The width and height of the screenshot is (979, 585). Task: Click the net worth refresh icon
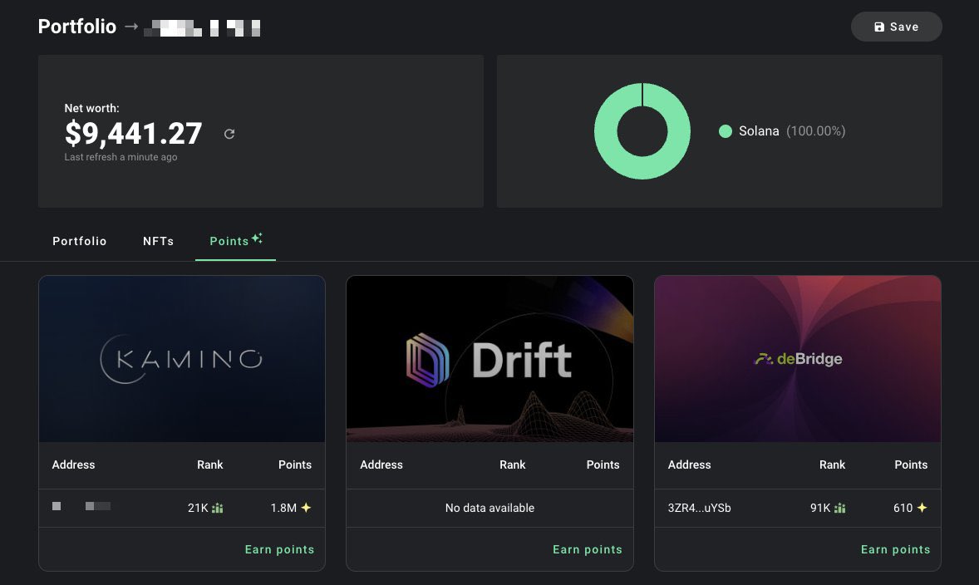pyautogui.click(x=229, y=134)
